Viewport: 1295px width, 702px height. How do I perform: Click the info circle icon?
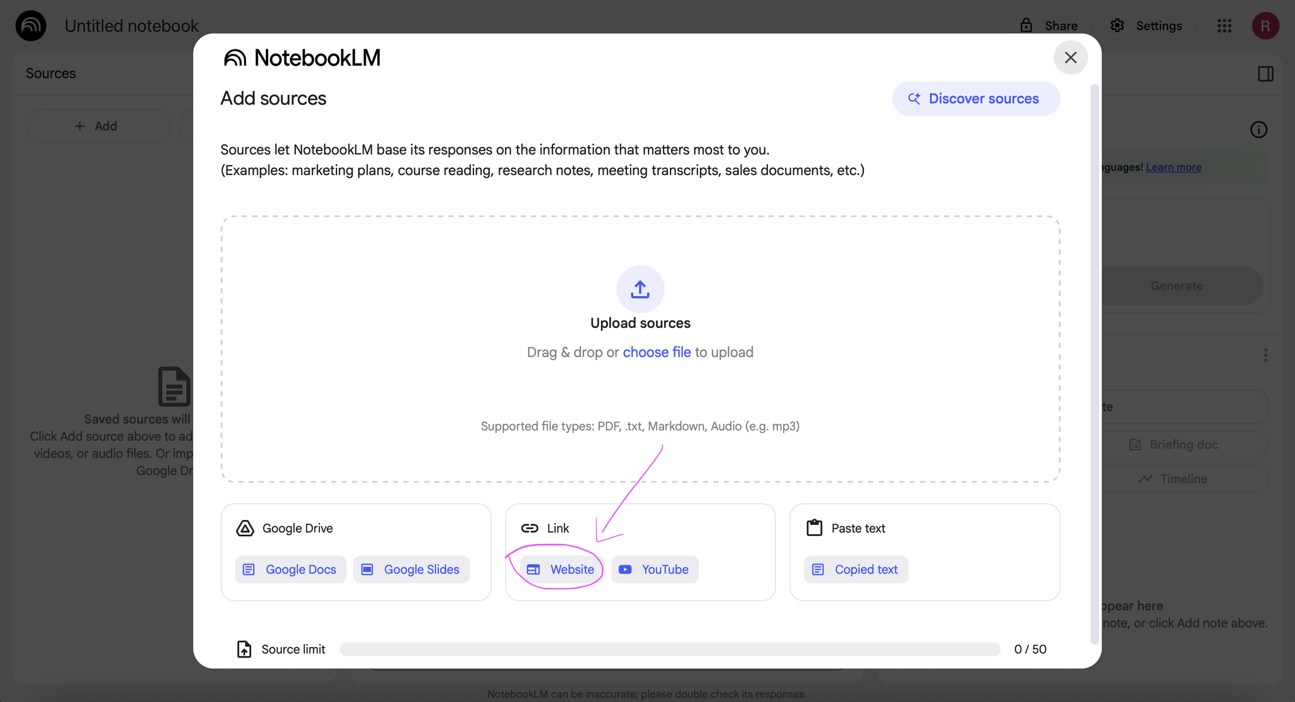click(x=1258, y=129)
